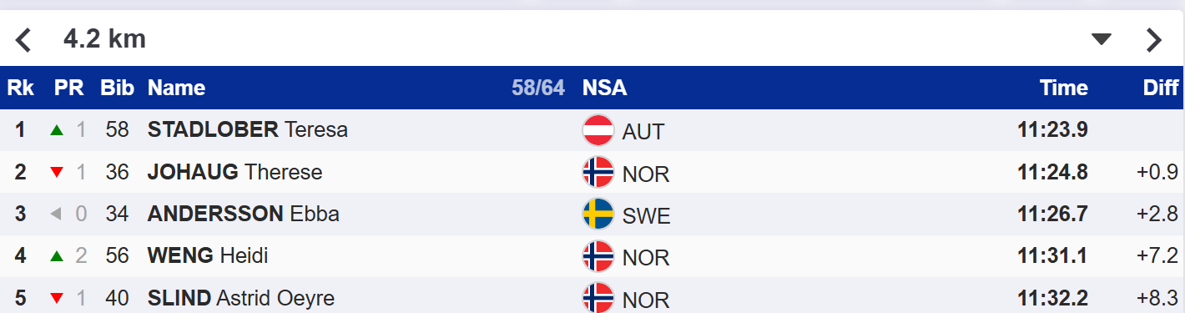The width and height of the screenshot is (1185, 313).
Task: Click the Sweden flag icon beside Andersson
Action: (598, 215)
